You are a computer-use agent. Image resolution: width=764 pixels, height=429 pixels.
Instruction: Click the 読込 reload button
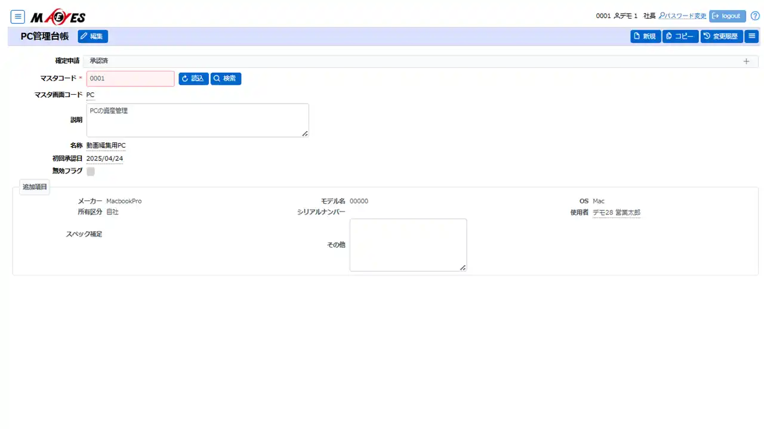point(193,79)
